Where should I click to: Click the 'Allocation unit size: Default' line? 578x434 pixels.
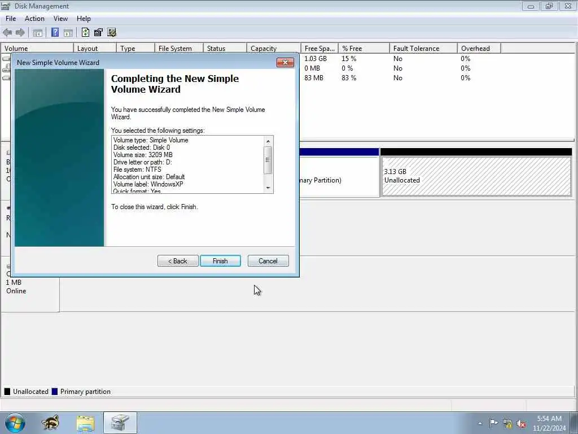pyautogui.click(x=149, y=177)
